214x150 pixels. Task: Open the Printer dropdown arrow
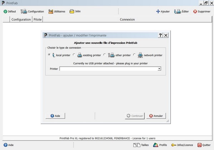coord(159,69)
